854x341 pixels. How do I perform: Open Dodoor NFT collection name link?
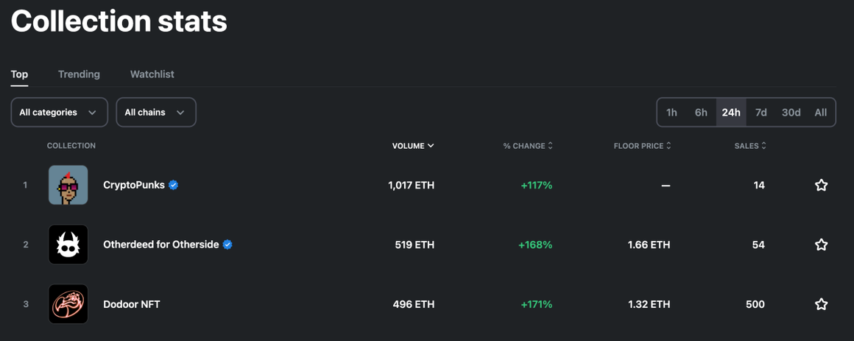coord(132,304)
